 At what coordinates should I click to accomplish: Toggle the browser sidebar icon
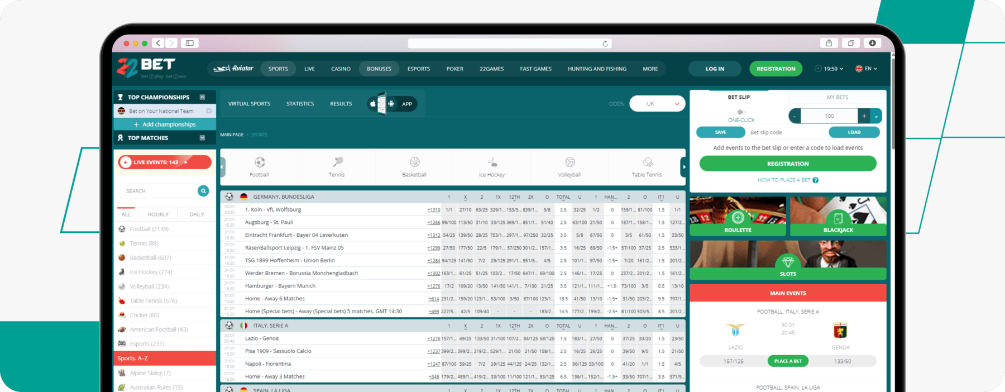point(190,43)
